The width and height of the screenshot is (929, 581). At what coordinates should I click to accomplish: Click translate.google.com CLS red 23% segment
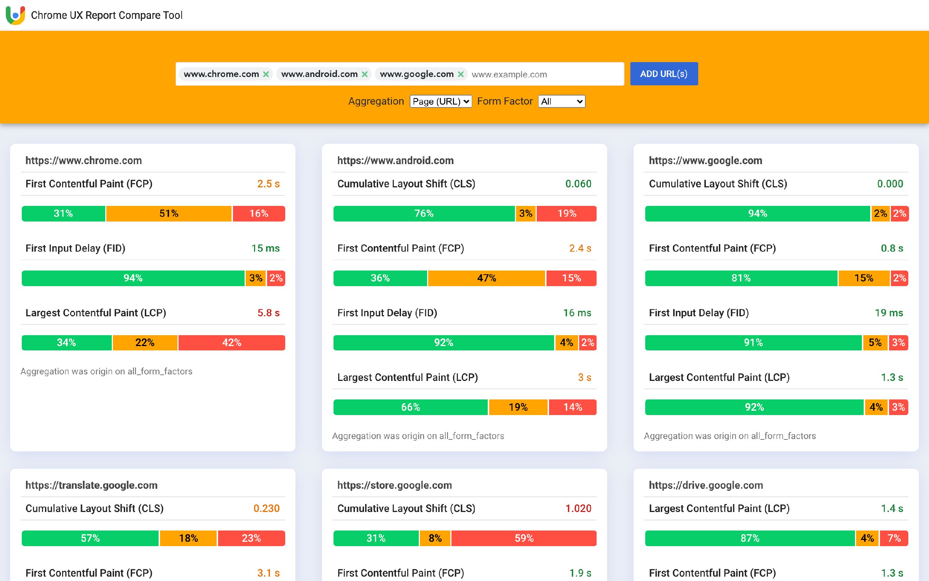point(251,539)
